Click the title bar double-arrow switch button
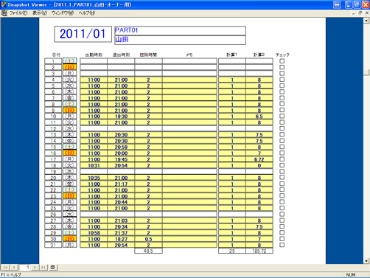 337,4
